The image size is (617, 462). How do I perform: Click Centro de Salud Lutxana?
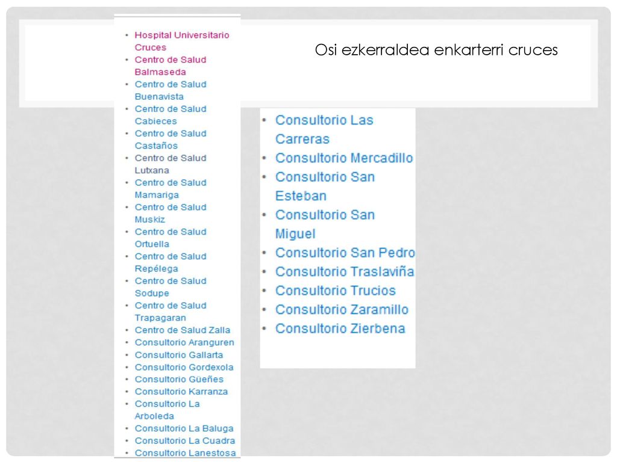click(x=171, y=164)
